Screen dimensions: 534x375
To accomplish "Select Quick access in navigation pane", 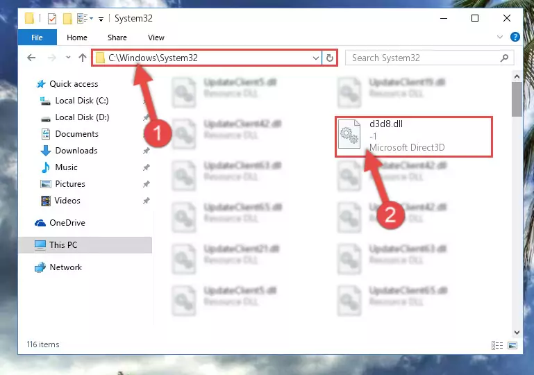I will [x=74, y=84].
